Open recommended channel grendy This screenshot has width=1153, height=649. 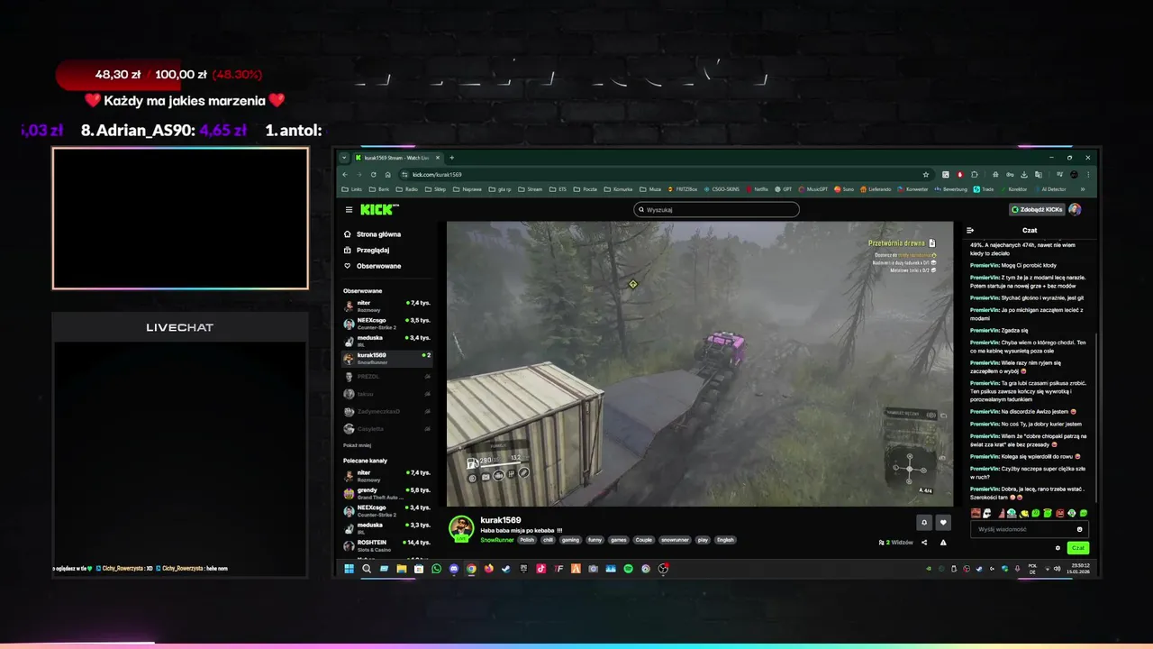[x=386, y=493]
